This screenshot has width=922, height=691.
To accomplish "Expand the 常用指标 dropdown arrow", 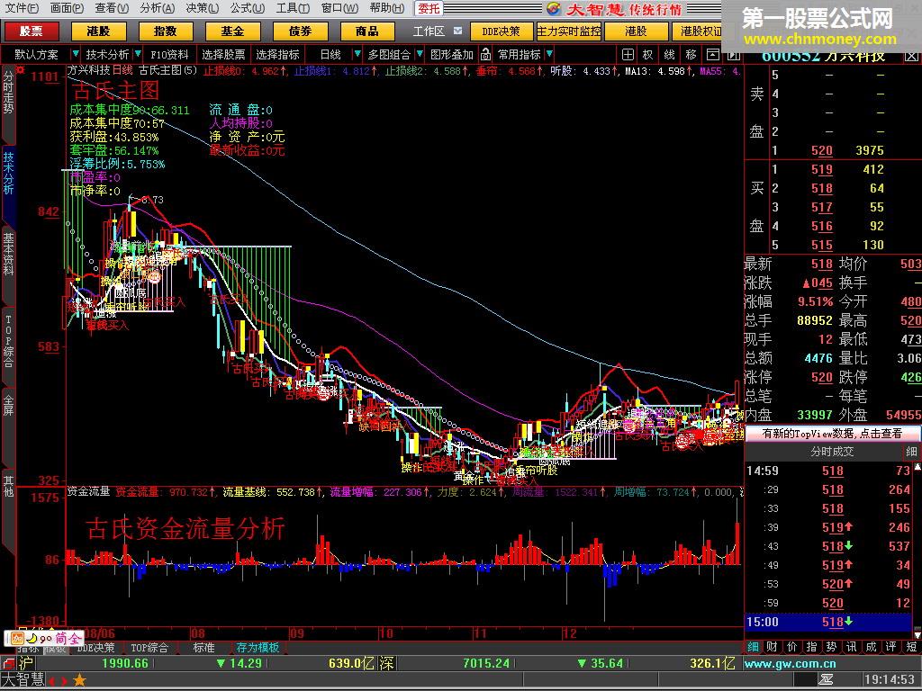I will coord(549,54).
